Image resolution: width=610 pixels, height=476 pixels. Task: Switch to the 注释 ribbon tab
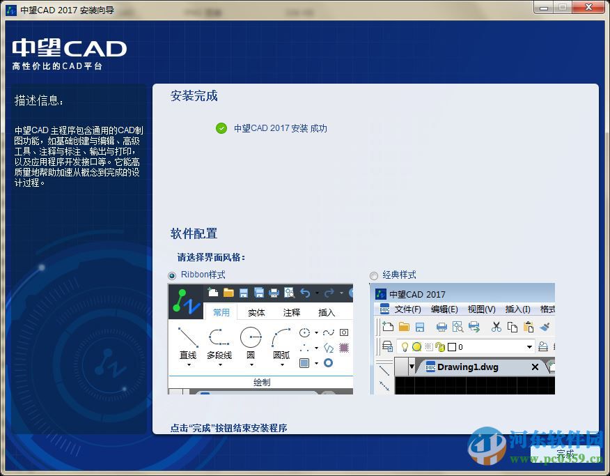[x=292, y=312]
